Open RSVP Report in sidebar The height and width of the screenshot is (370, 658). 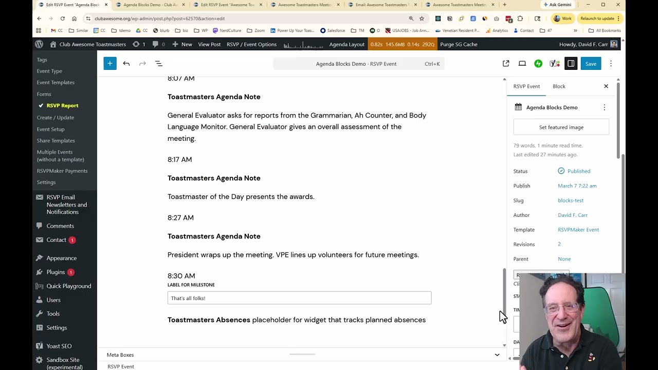(x=62, y=105)
